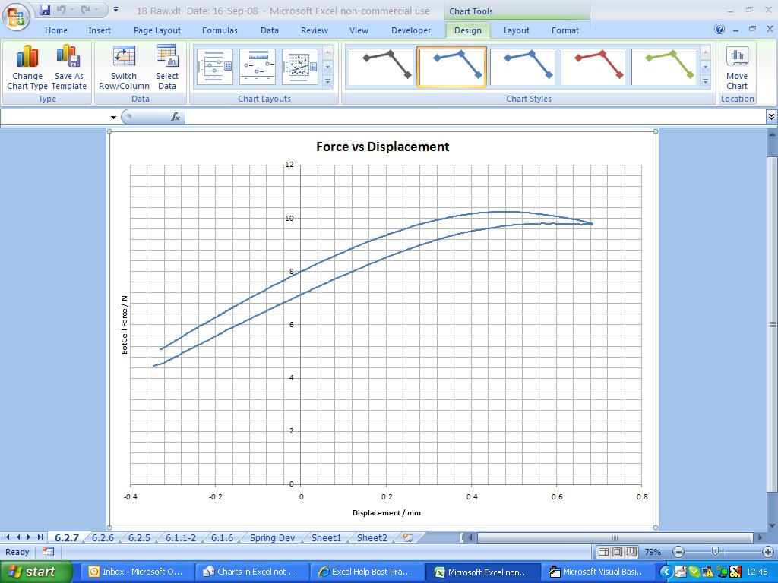Insert a new worksheet tab icon
This screenshot has width=778, height=583.
click(x=409, y=537)
